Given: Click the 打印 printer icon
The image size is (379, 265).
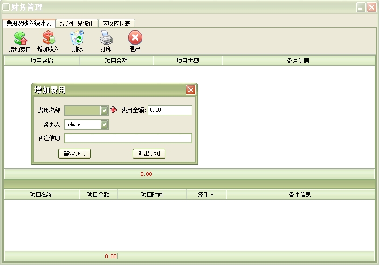Looking at the screenshot, I should [106, 38].
